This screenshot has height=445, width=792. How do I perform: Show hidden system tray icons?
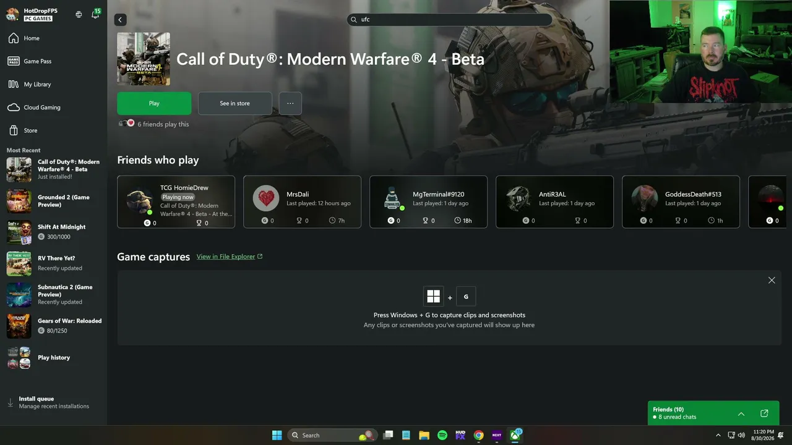718,435
